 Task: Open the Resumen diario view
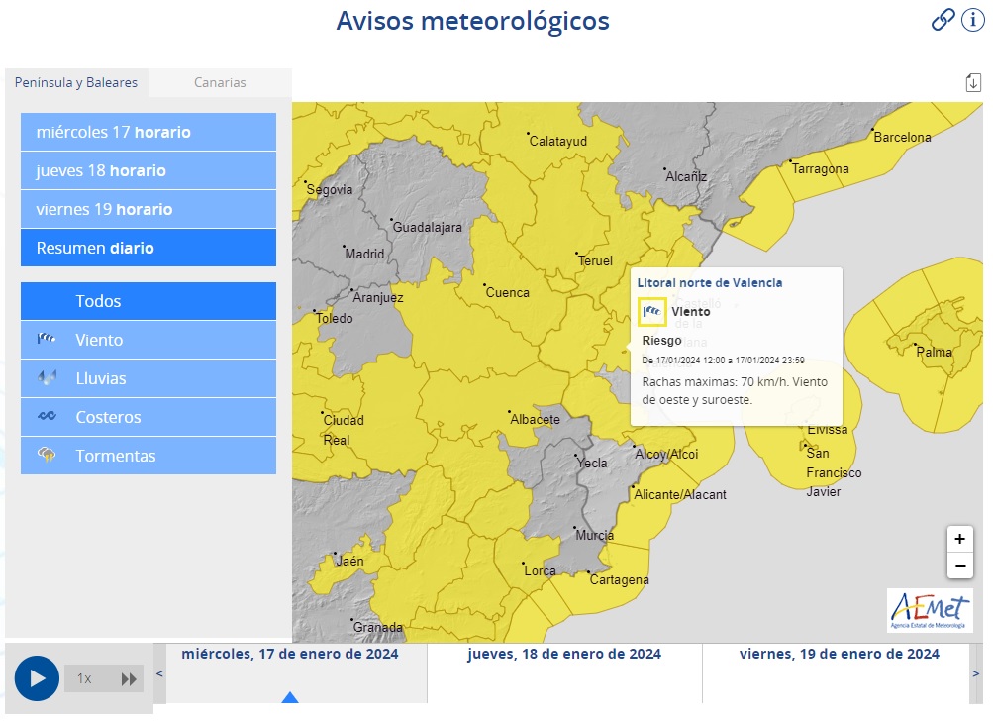(147, 248)
